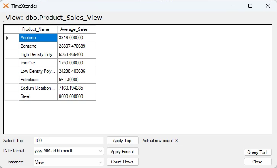Image resolution: width=277 pixels, height=168 pixels.
Task: Click the Apply Top button
Action: (x=122, y=141)
